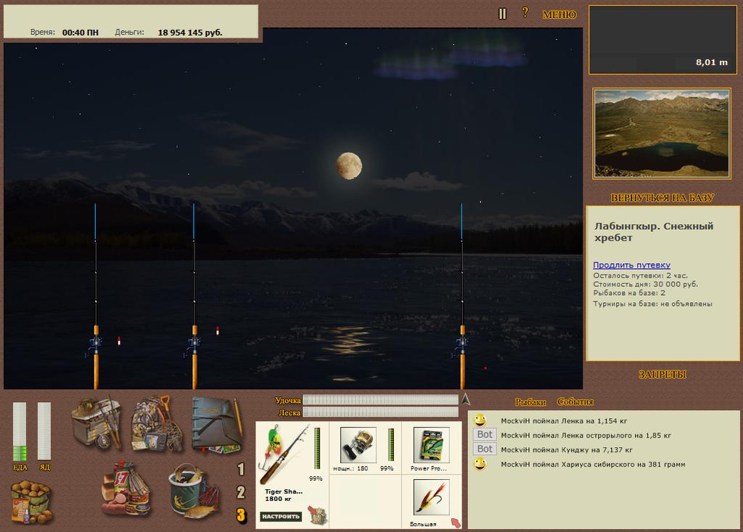Click the depth display showing 8,01 m
743x532 pixels.
coord(662,41)
